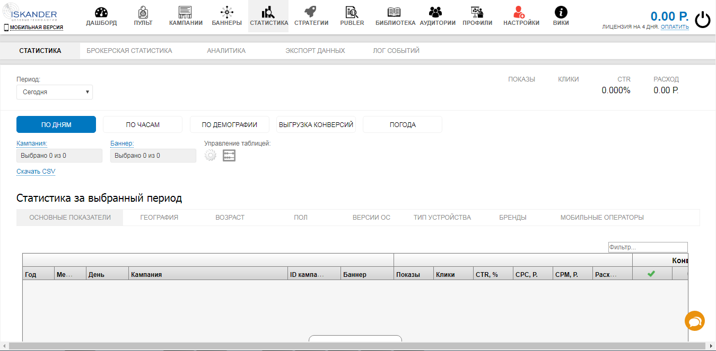Viewport: 716px width, 351px height.
Task: Select the Статистика navigation icon
Action: coord(268,12)
